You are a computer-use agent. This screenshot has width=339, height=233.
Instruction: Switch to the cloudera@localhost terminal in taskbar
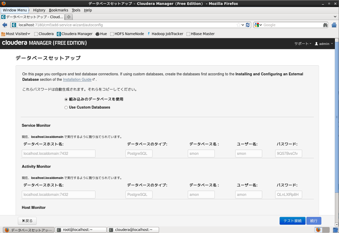point(133,230)
